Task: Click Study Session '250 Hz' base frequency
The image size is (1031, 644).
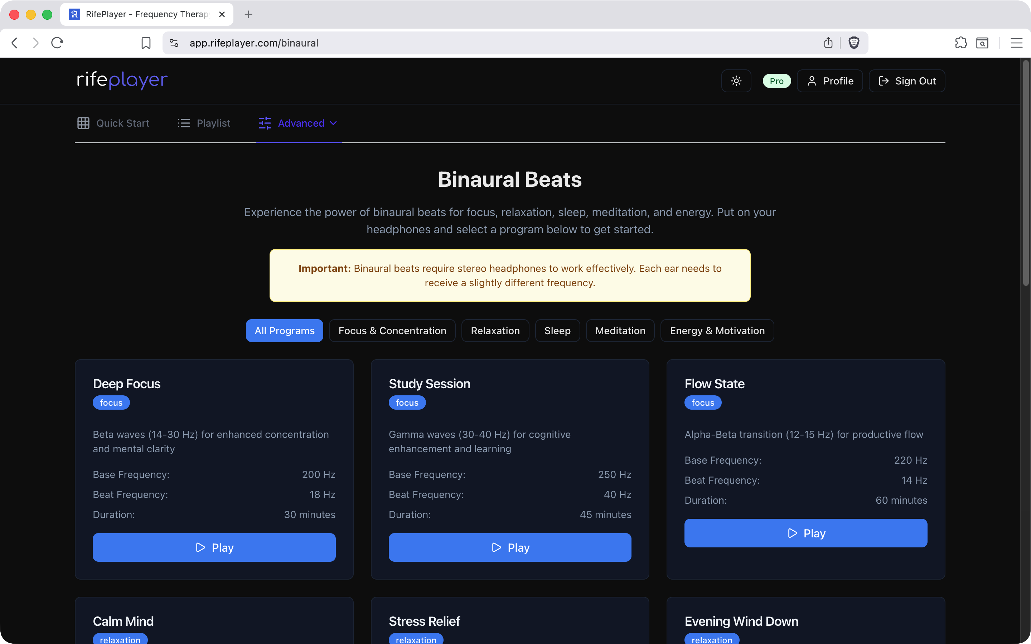Action: pyautogui.click(x=615, y=474)
